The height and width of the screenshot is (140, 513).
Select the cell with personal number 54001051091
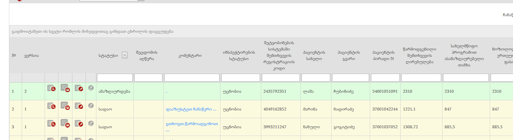[385, 91]
